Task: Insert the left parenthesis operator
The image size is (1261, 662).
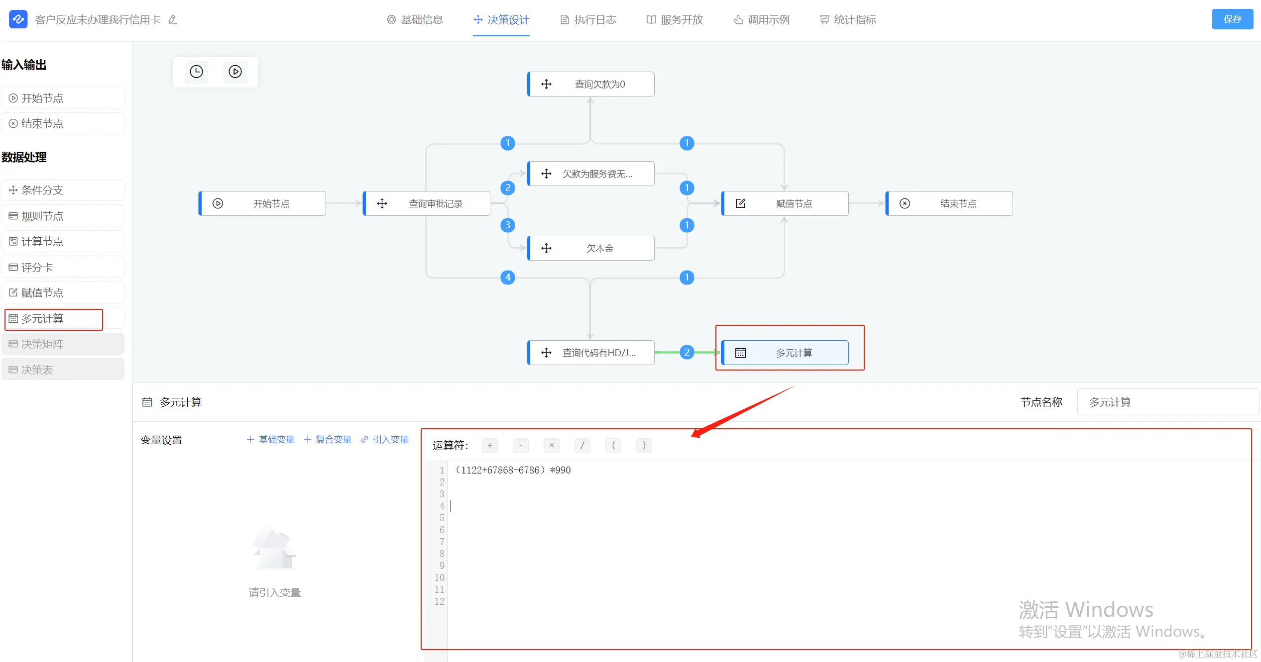Action: tap(613, 446)
